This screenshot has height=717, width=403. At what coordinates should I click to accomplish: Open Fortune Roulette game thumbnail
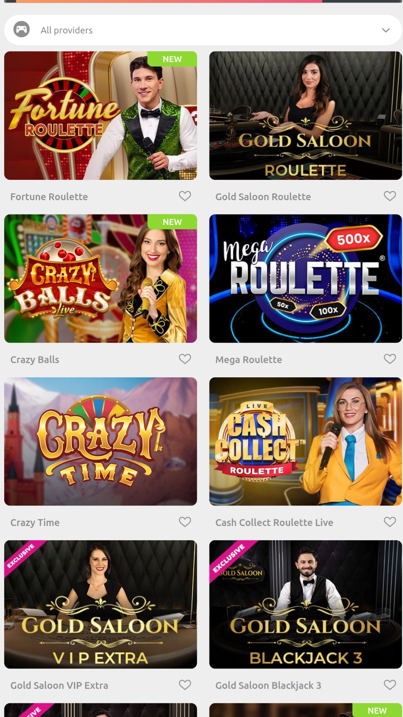(x=100, y=115)
